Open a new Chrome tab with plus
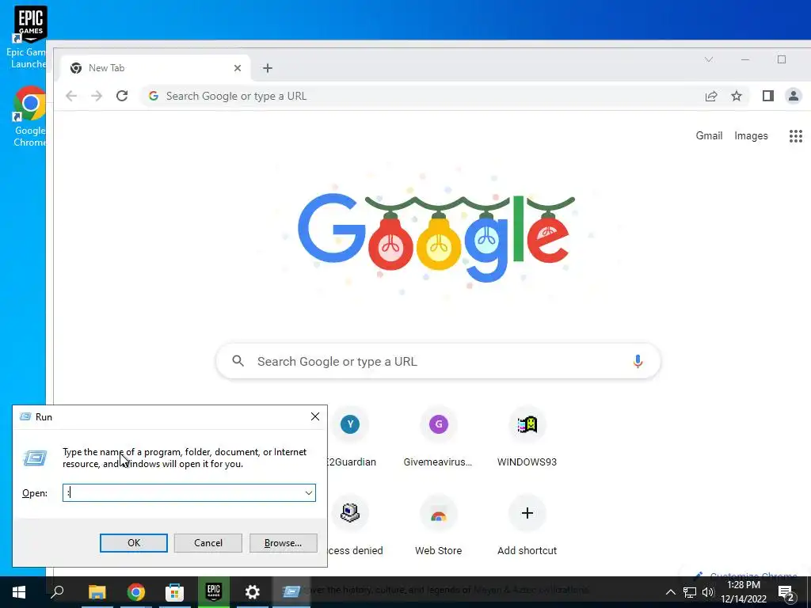The height and width of the screenshot is (608, 811). pyautogui.click(x=268, y=68)
